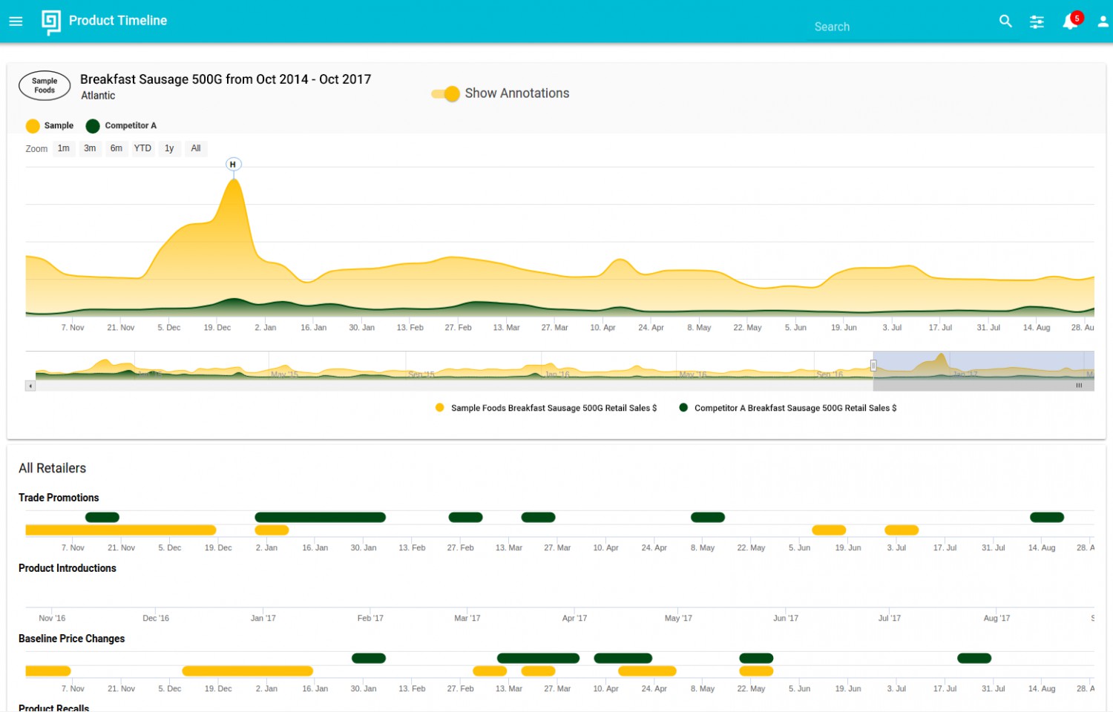
Task: Click the navigator scrollbar left arrow
Action: tap(30, 386)
